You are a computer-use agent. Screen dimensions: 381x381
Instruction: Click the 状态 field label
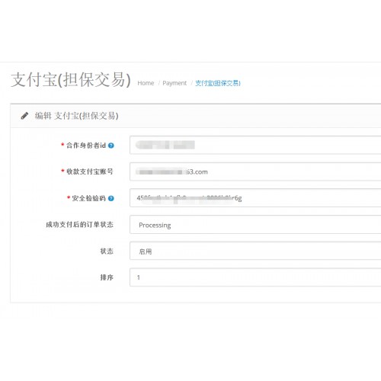pyautogui.click(x=107, y=251)
